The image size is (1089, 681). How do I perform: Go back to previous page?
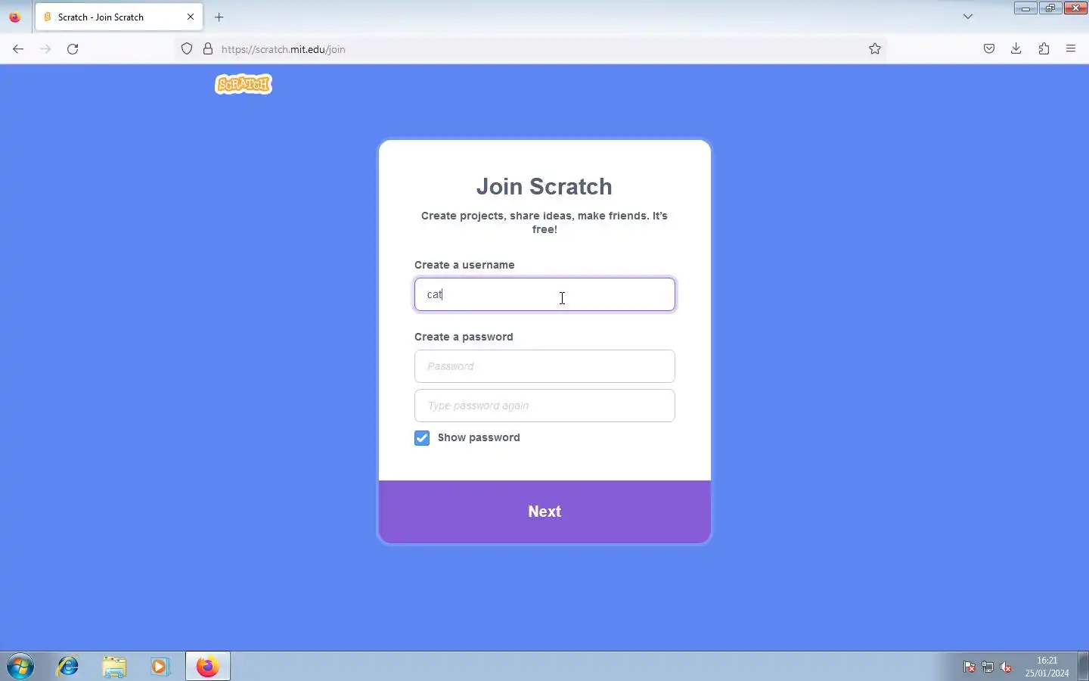(18, 49)
